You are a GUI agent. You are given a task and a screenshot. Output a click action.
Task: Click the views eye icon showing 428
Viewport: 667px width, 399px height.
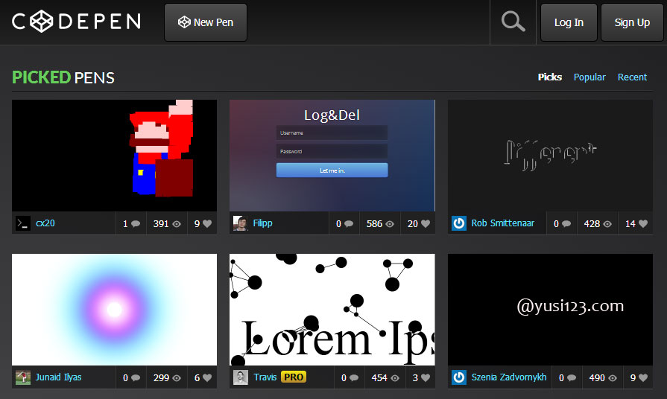(x=607, y=224)
